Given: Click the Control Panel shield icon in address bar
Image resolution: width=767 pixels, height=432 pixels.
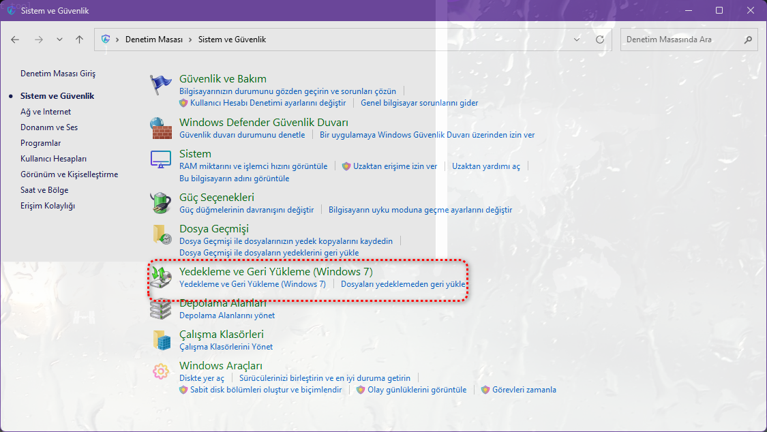Looking at the screenshot, I should 105,39.
